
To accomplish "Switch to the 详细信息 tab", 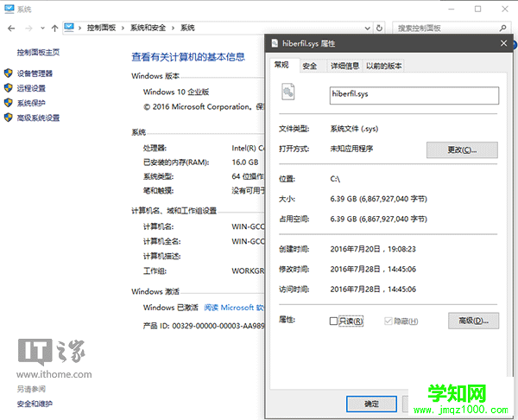I will [x=344, y=67].
